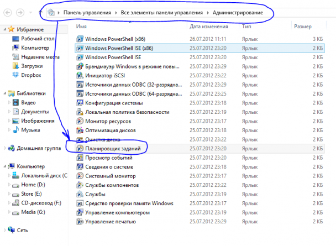Click Оптимизация дисков icon

click(x=80, y=130)
